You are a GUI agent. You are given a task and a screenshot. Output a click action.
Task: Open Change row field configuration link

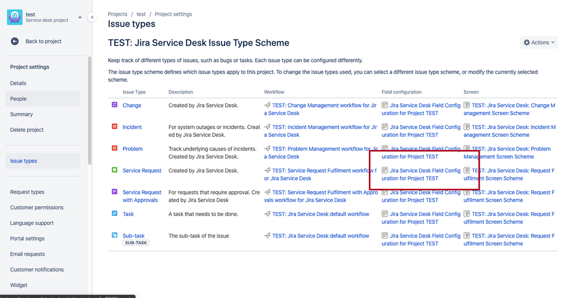coord(421,109)
